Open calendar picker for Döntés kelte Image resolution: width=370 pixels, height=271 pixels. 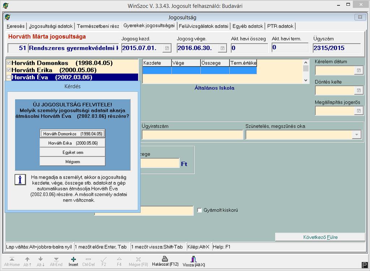coord(359,90)
